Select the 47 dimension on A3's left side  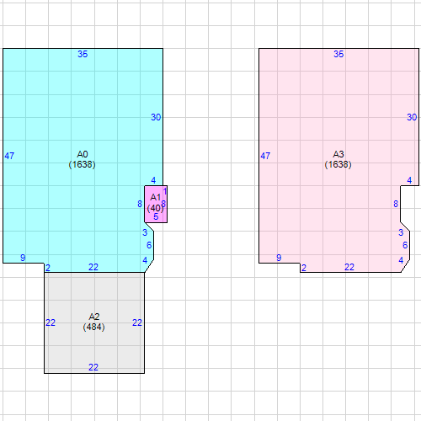[x=265, y=156]
